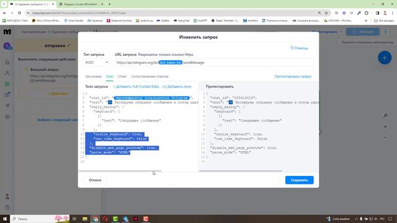Click the bot_token variable chip in URL
The image size is (397, 223).
[171, 63]
